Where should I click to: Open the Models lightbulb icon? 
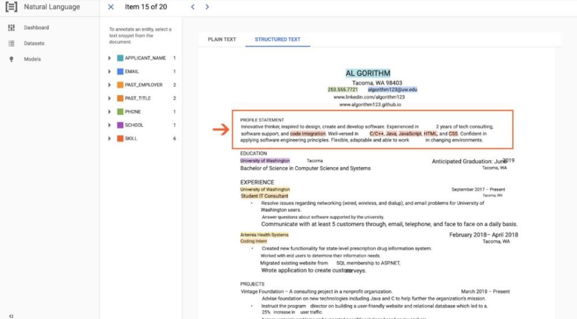click(x=12, y=59)
